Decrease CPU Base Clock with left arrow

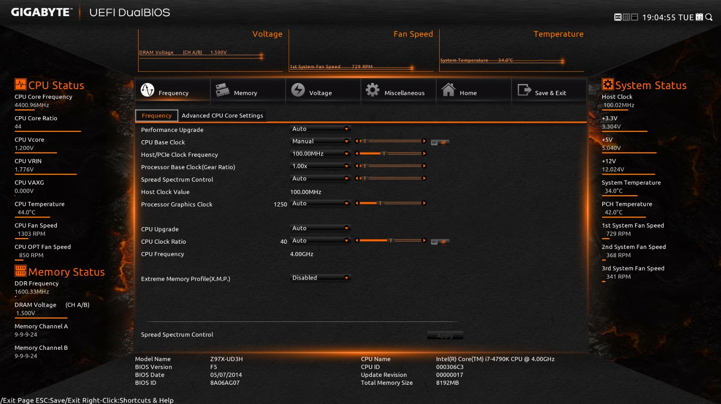357,141
